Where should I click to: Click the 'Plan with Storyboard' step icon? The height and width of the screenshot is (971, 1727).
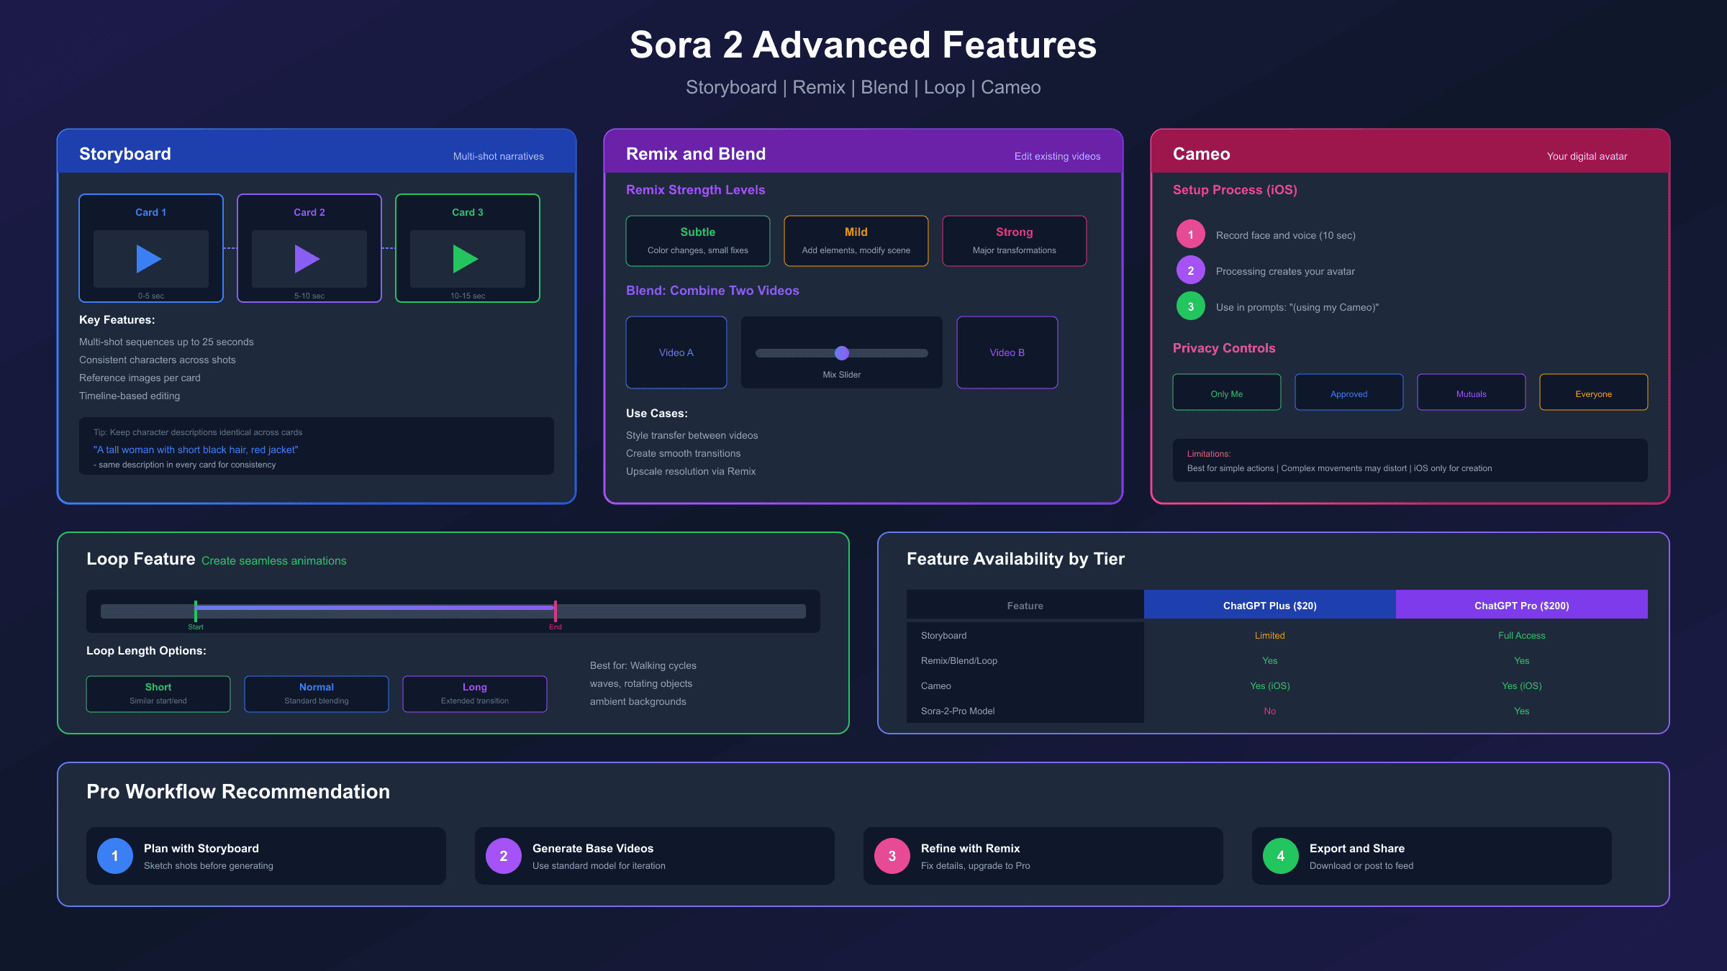point(114,855)
